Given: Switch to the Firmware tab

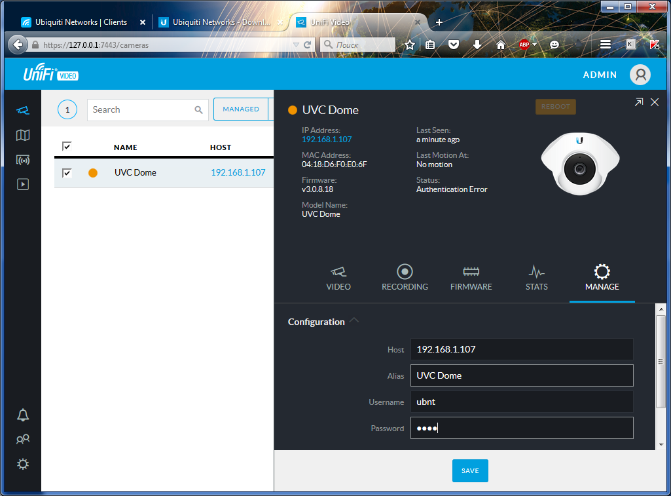Looking at the screenshot, I should 471,278.
